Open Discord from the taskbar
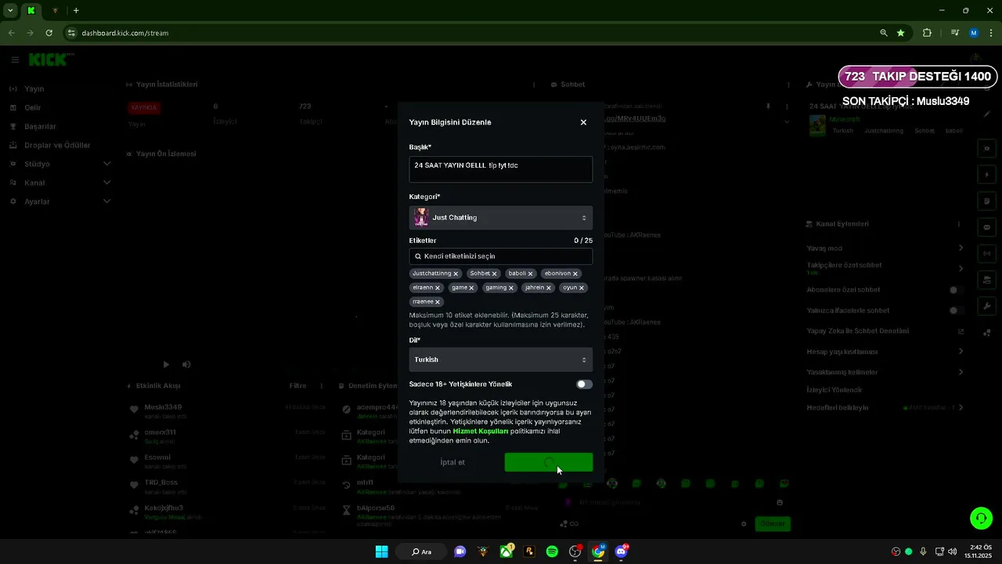Image resolution: width=1002 pixels, height=564 pixels. tap(622, 551)
